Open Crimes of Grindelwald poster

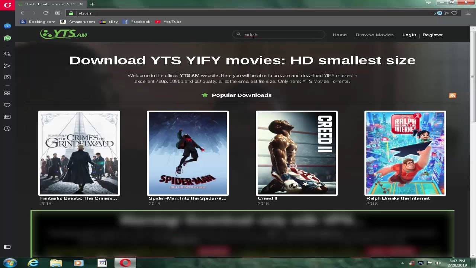tap(79, 153)
